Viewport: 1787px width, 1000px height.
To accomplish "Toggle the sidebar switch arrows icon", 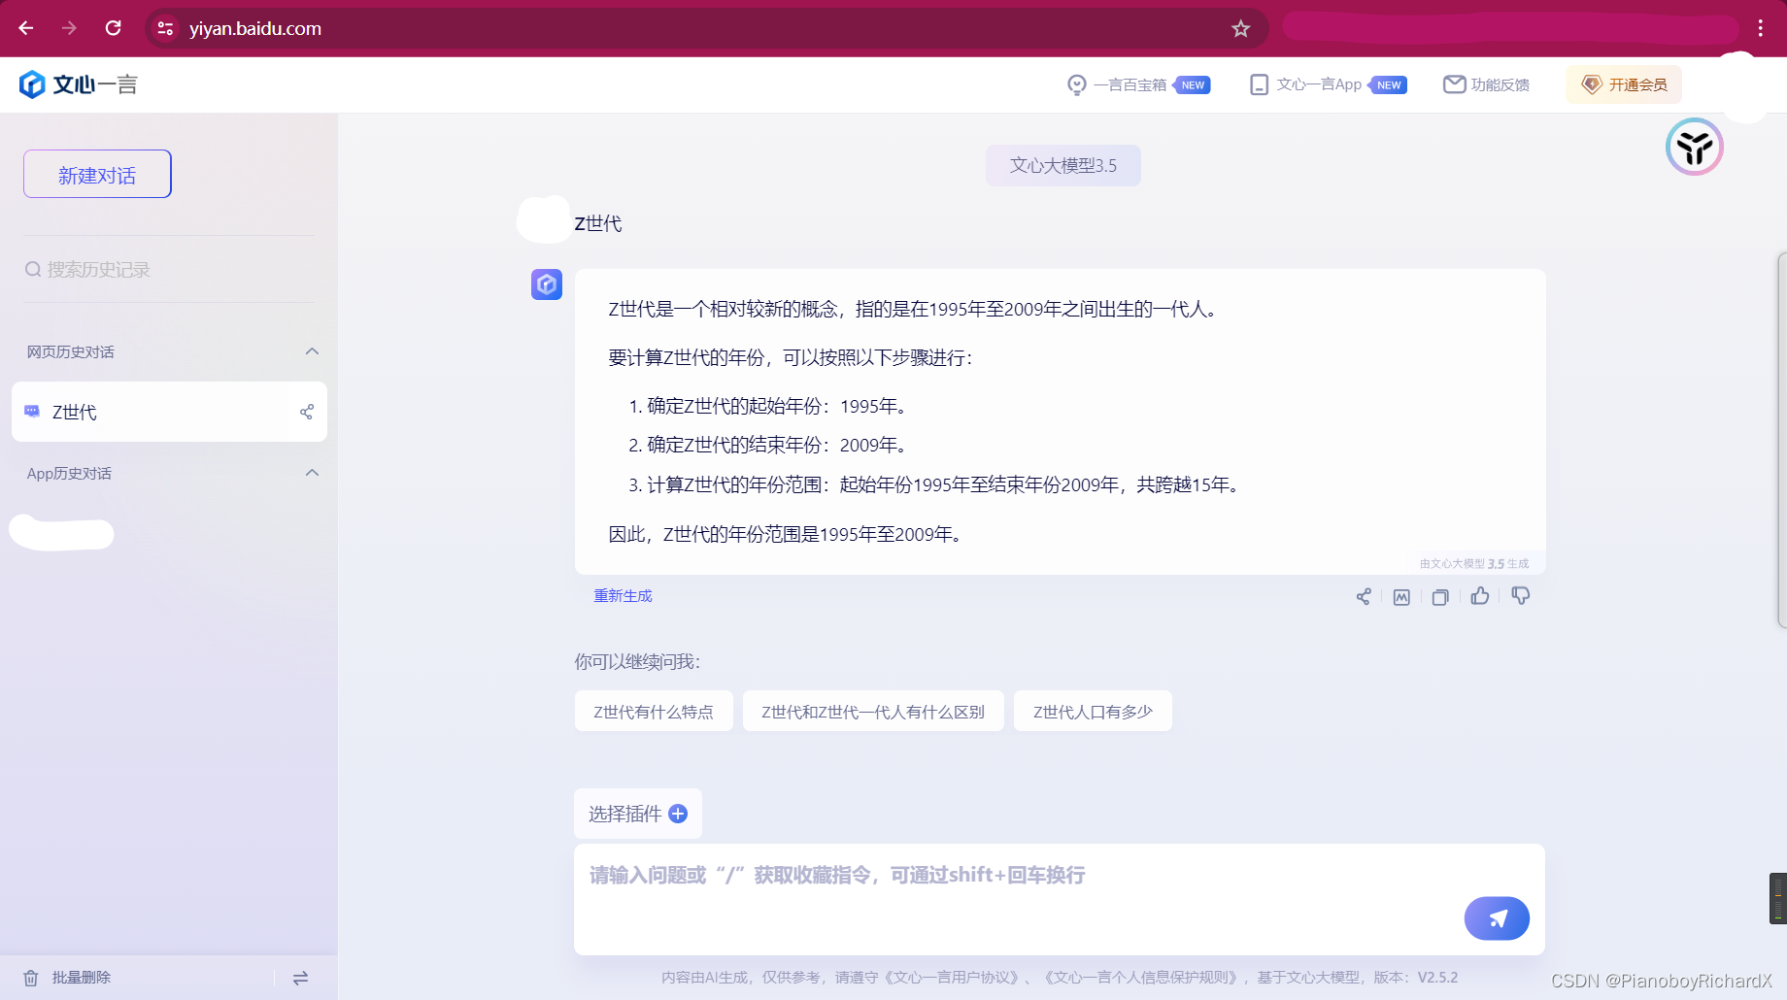I will tap(300, 978).
